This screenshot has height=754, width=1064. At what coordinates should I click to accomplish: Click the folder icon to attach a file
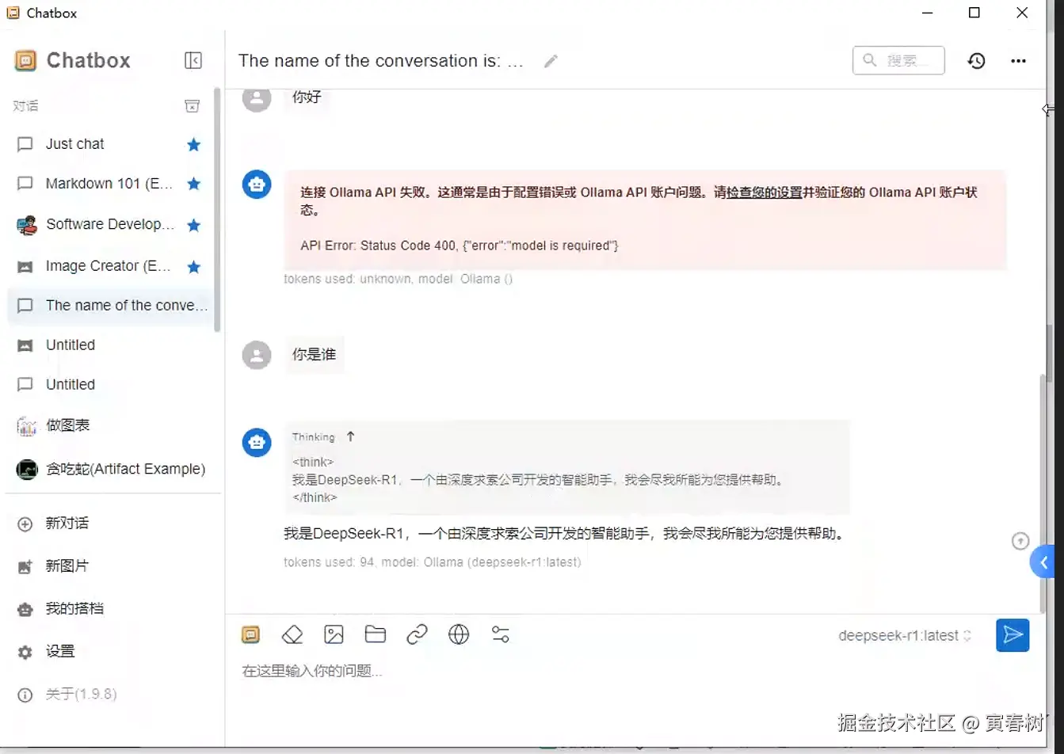(x=375, y=634)
